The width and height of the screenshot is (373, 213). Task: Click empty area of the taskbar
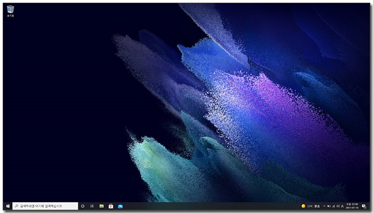[x=209, y=206]
